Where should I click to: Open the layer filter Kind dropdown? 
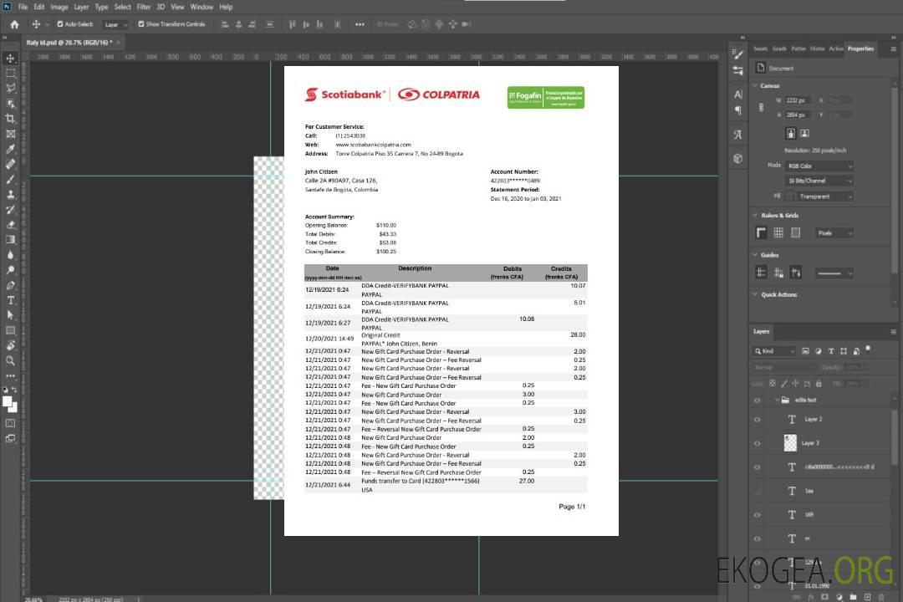[x=774, y=351]
